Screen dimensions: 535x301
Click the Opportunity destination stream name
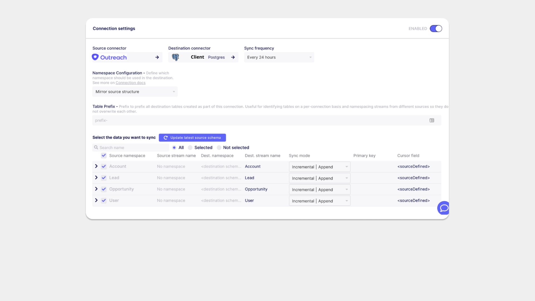tap(256, 189)
